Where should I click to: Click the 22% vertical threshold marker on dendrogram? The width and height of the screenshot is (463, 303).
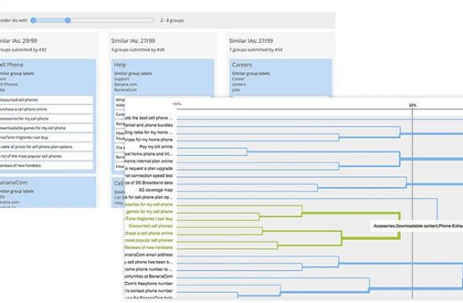pyautogui.click(x=412, y=105)
